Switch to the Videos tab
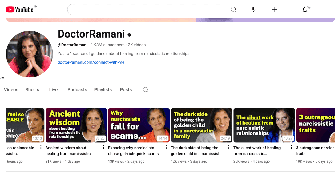 [x=11, y=90]
